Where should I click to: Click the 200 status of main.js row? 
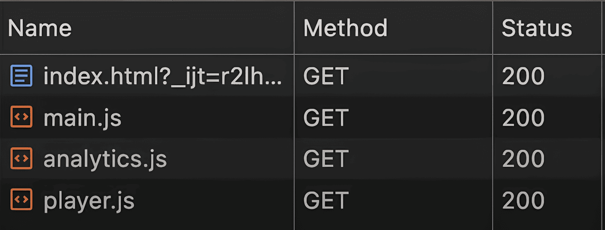523,118
